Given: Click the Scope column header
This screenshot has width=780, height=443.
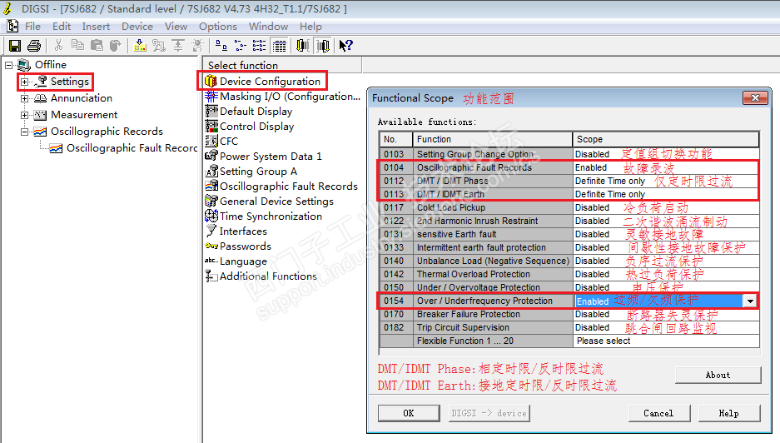Looking at the screenshot, I should pyautogui.click(x=666, y=139).
